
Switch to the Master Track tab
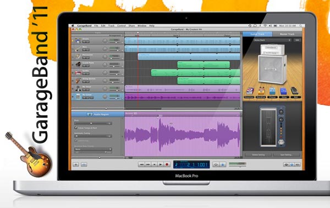click(x=287, y=34)
